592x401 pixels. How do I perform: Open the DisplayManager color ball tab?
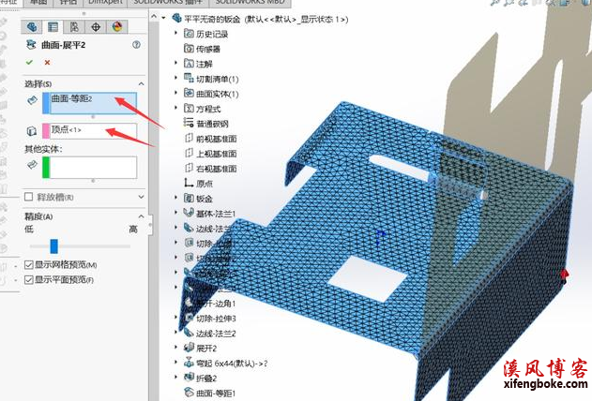point(117,27)
